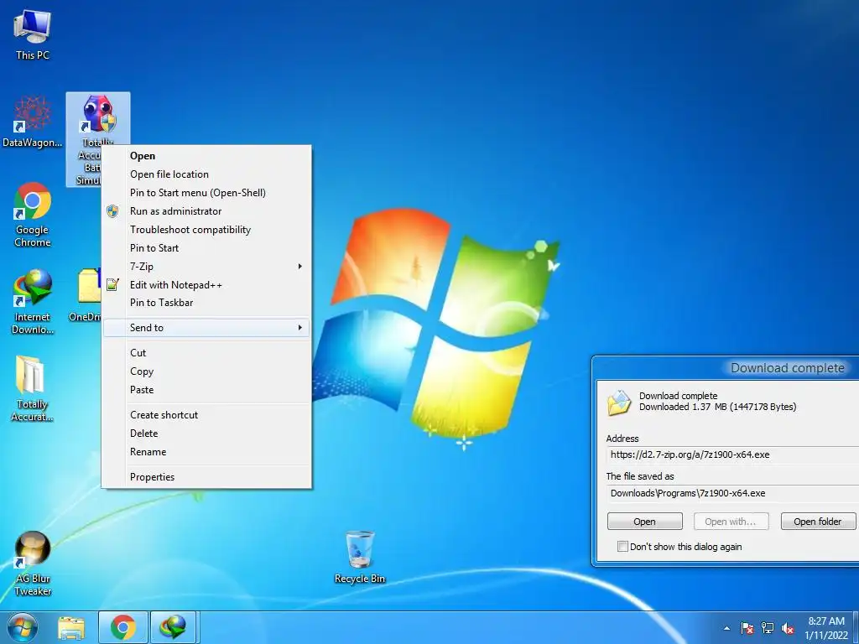Image resolution: width=859 pixels, height=644 pixels.
Task: Switch to Chrome in the taskbar
Action: (x=123, y=627)
